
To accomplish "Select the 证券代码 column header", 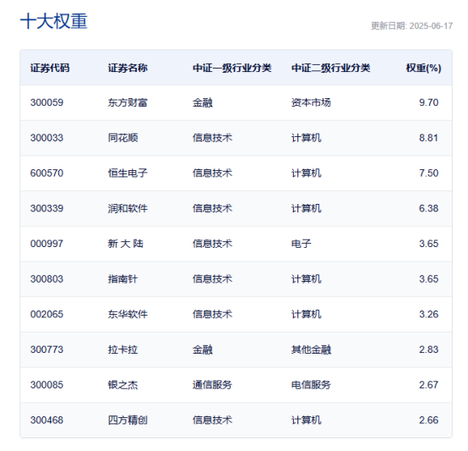I will point(50,69).
